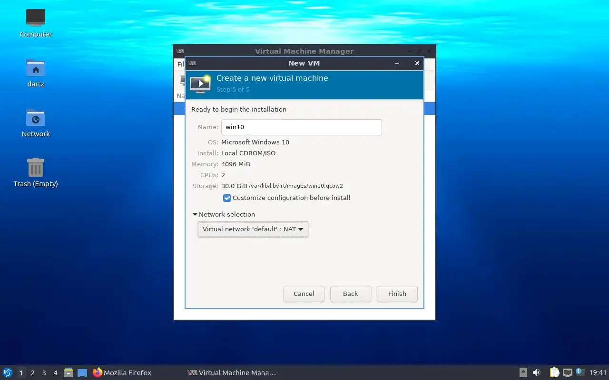The width and height of the screenshot is (609, 380).
Task: Click the show desktop icon in taskbar
Action: tap(82, 372)
